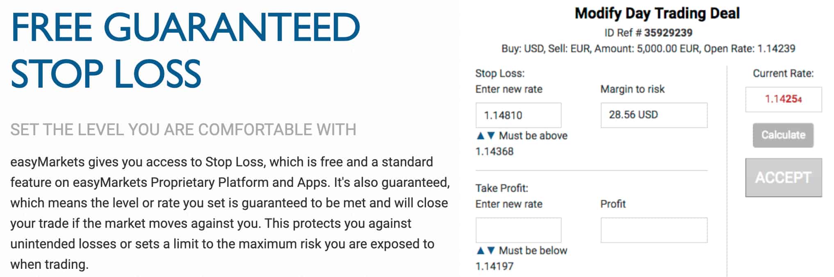Screen dimensions: 834x277
Task: Click the Take Profit section label
Action: [x=501, y=188]
